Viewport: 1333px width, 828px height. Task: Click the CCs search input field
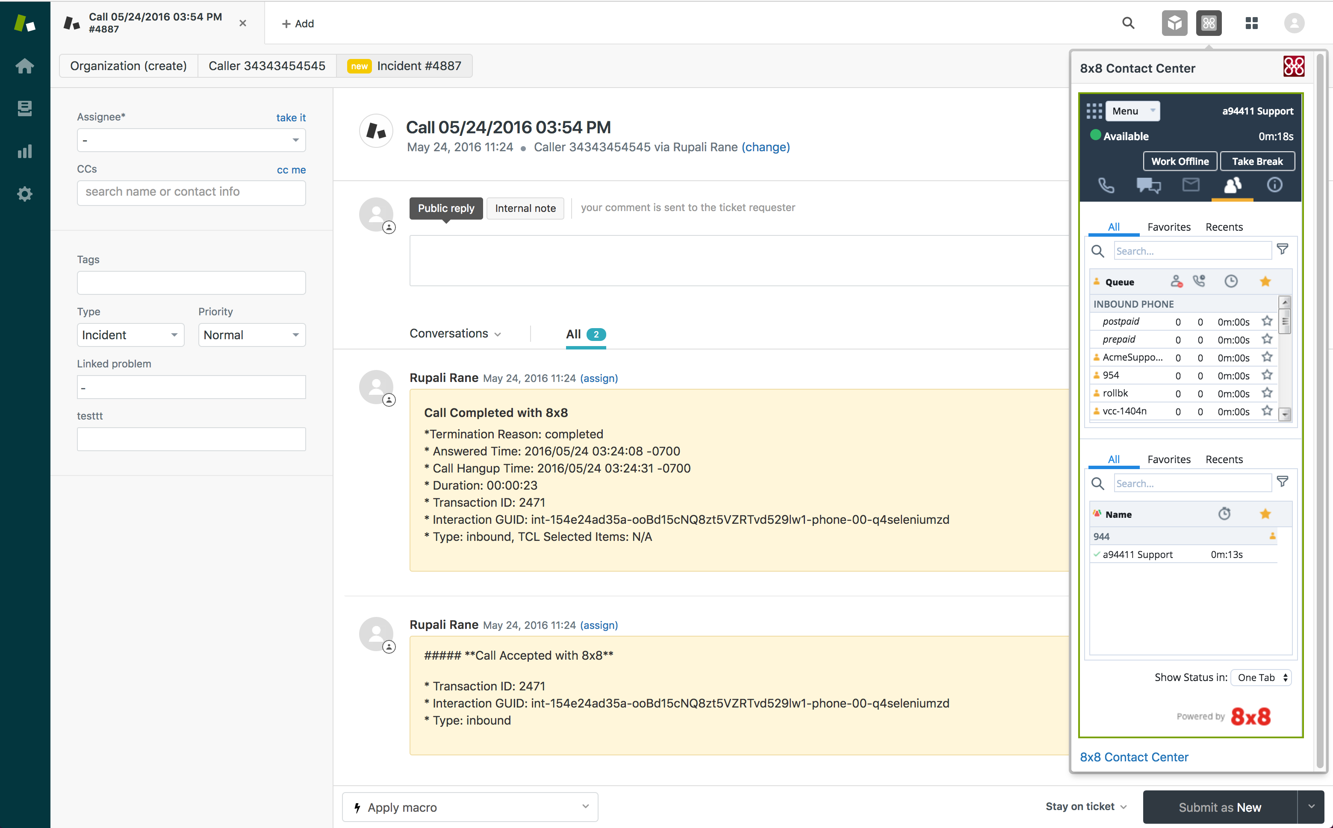pyautogui.click(x=191, y=192)
